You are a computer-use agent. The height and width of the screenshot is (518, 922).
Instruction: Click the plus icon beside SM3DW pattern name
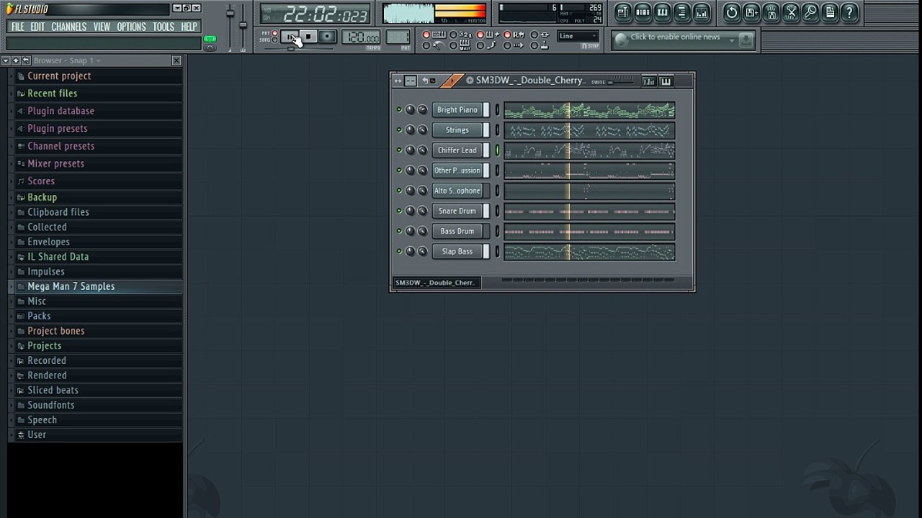(470, 81)
